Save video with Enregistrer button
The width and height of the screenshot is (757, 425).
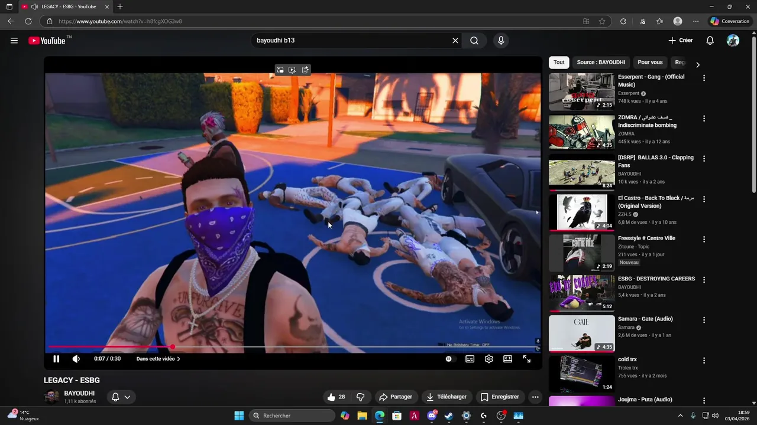point(500,397)
